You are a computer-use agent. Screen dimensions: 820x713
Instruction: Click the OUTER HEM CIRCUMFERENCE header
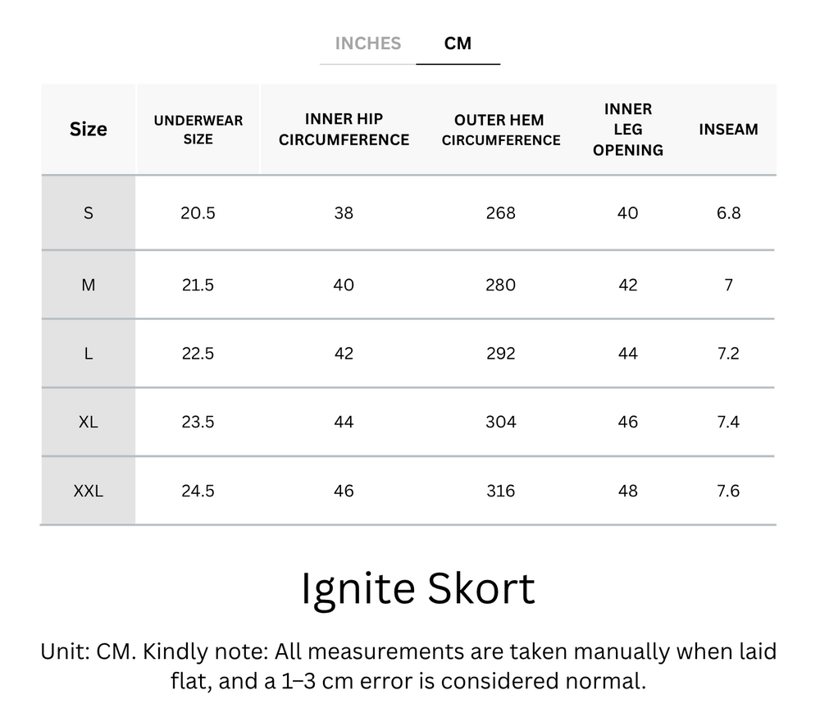(x=500, y=129)
